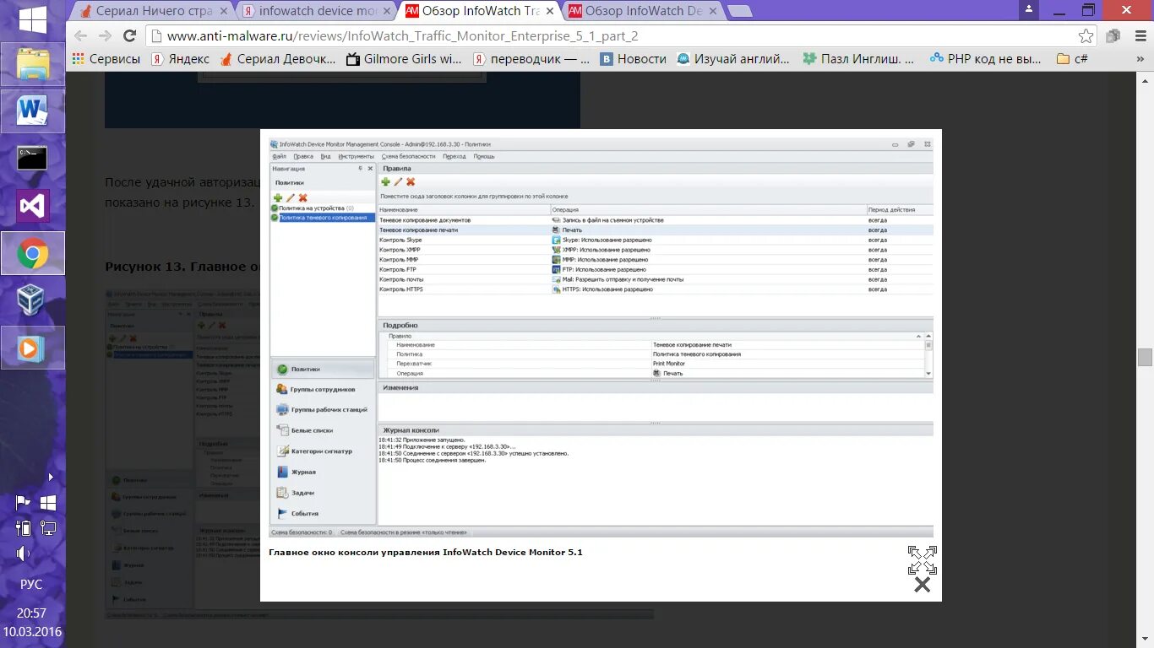Image resolution: width=1154 pixels, height=648 pixels.
Task: Open Visual Studio from the taskbar
Action: [33, 206]
